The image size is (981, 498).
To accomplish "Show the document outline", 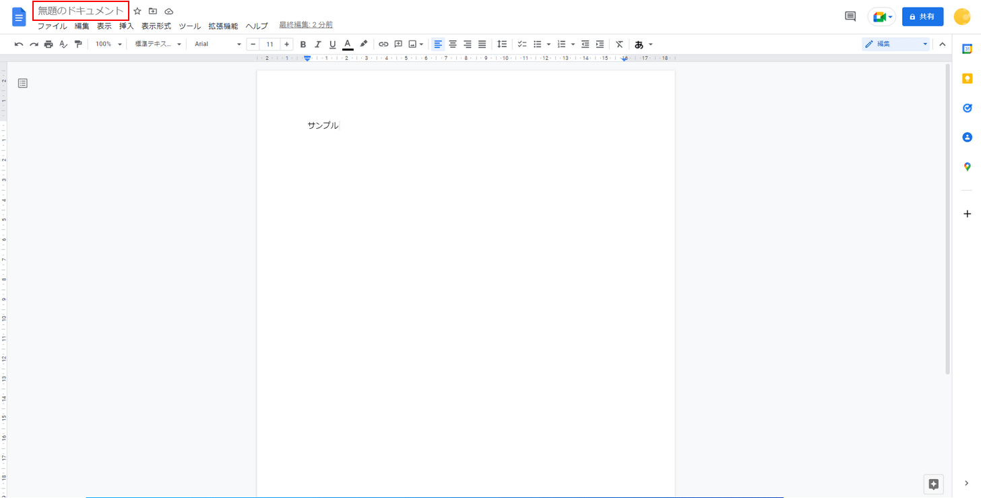I will (x=23, y=84).
